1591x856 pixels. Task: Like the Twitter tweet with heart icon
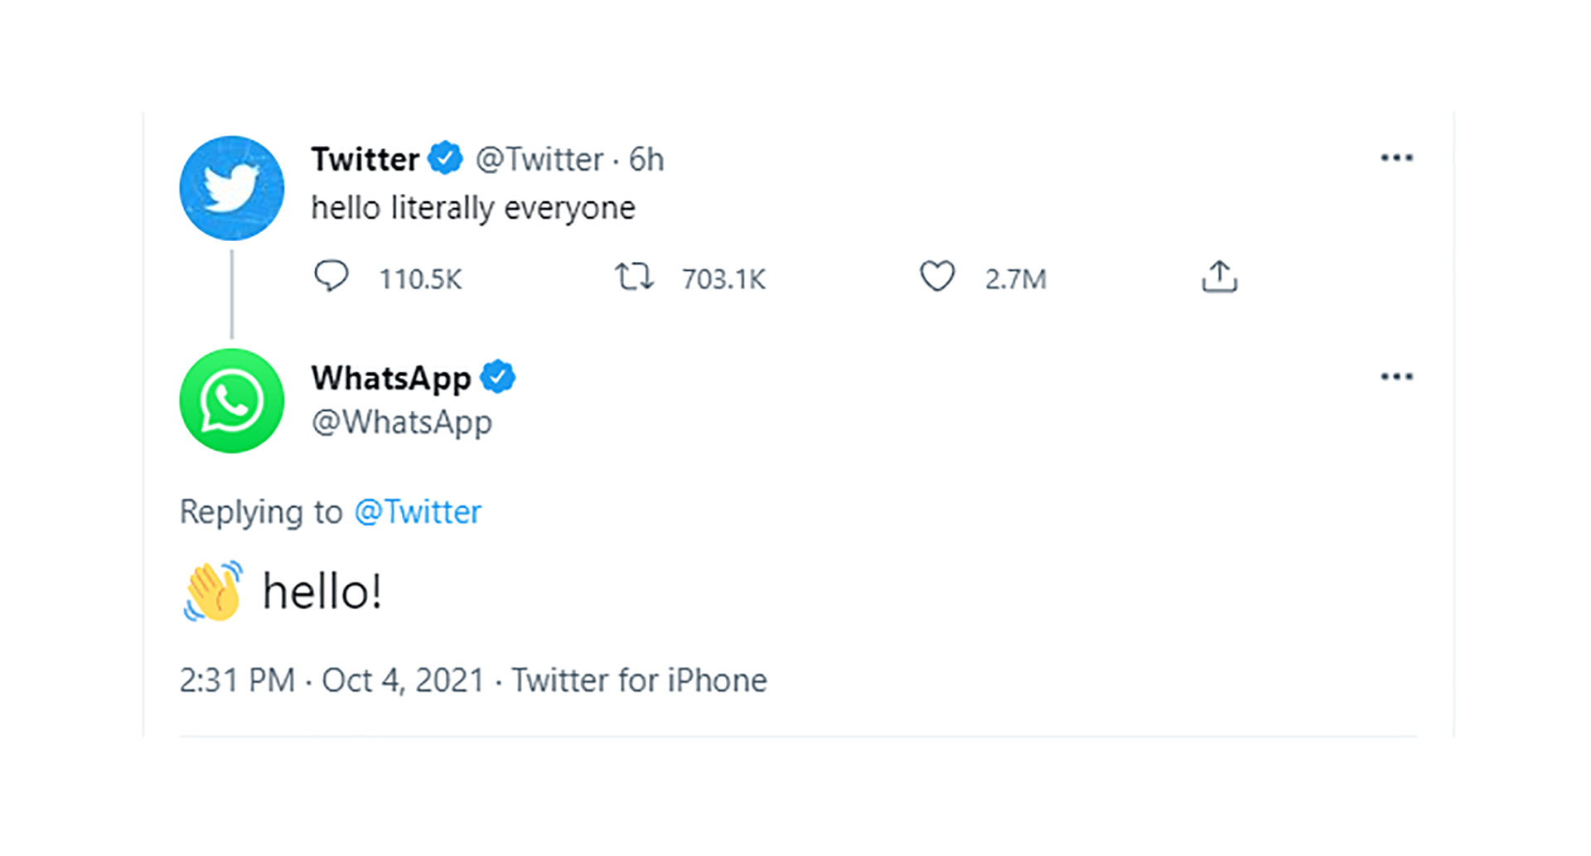tap(937, 277)
